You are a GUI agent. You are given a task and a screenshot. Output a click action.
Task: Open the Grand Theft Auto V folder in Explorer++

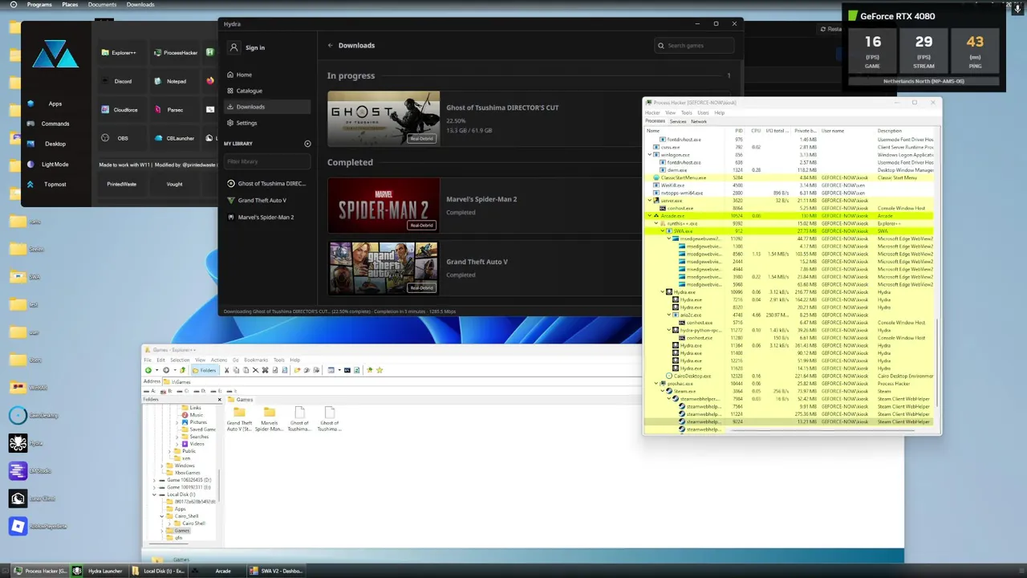[239, 419]
